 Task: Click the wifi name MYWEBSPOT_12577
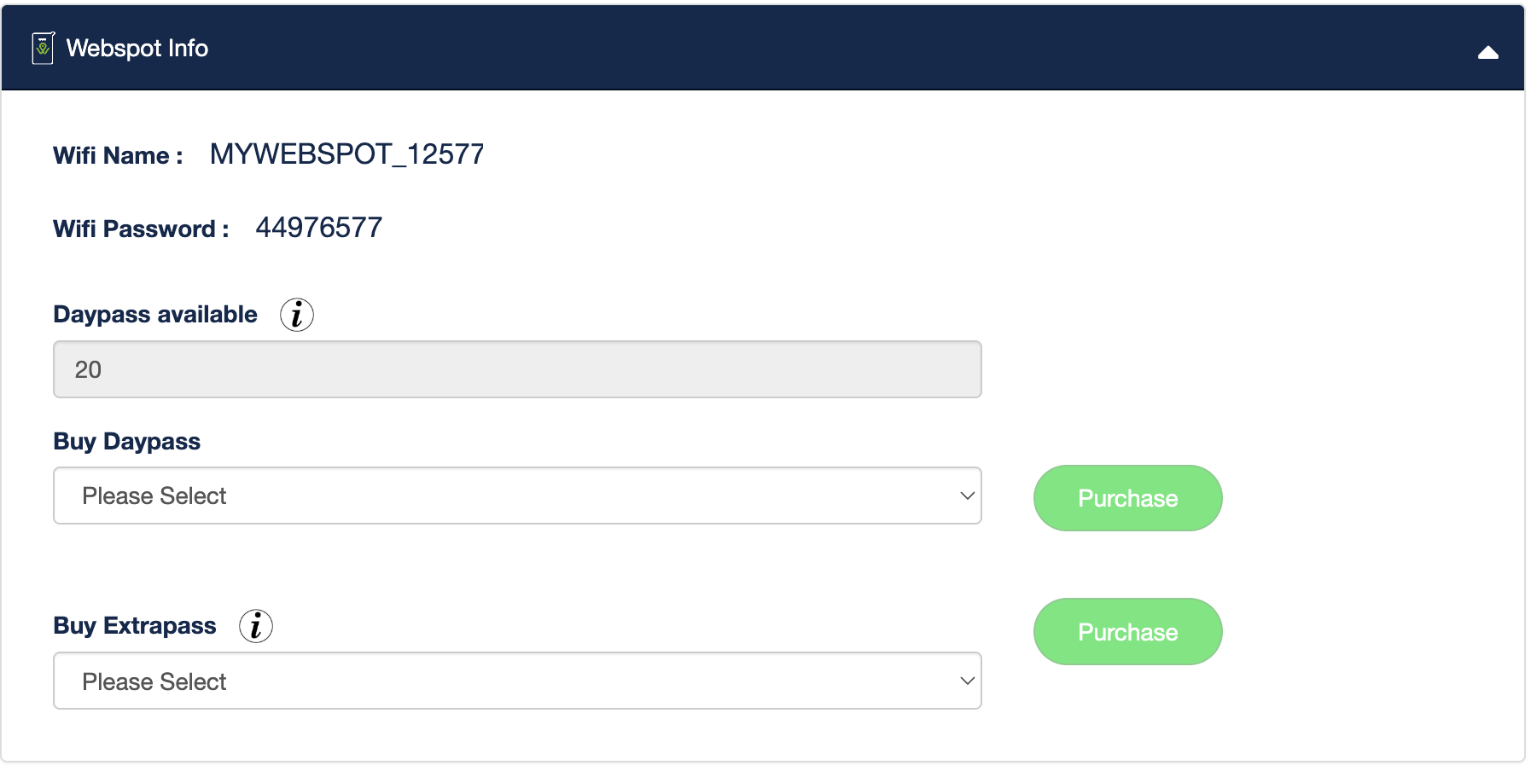pos(346,154)
